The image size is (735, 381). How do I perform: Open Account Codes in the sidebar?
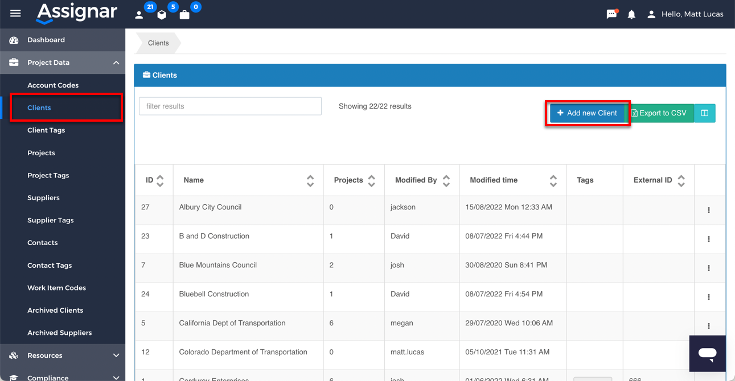tap(53, 85)
